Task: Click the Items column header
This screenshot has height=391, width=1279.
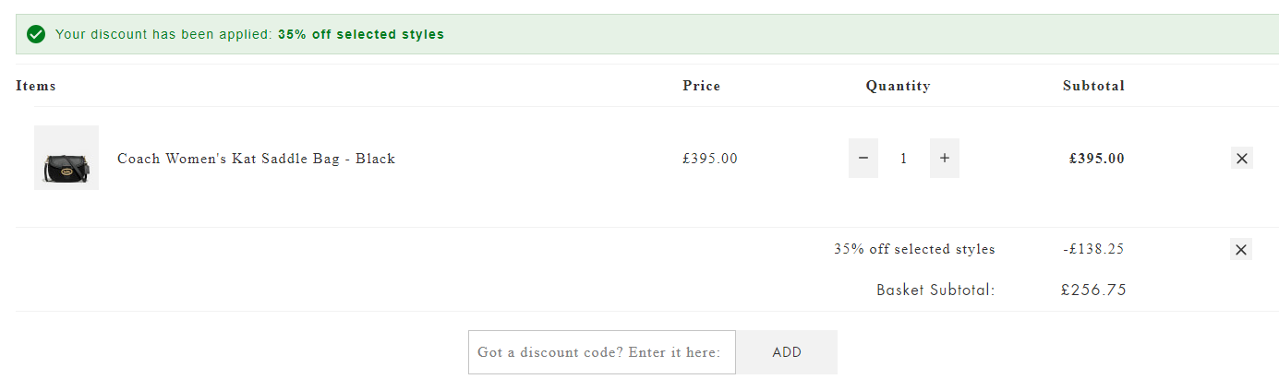Action: click(36, 86)
